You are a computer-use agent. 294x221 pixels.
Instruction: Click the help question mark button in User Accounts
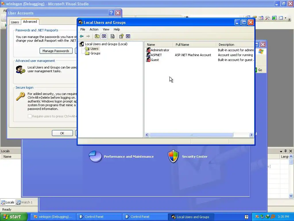[x=111, y=13]
